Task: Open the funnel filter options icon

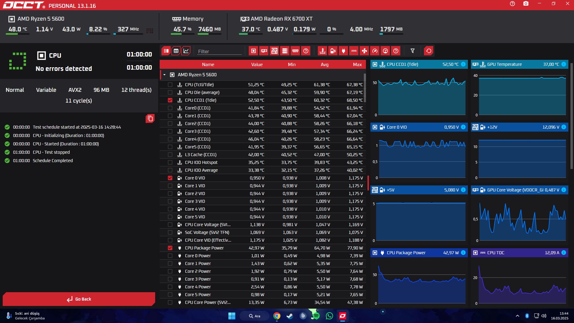Action: coord(413,51)
